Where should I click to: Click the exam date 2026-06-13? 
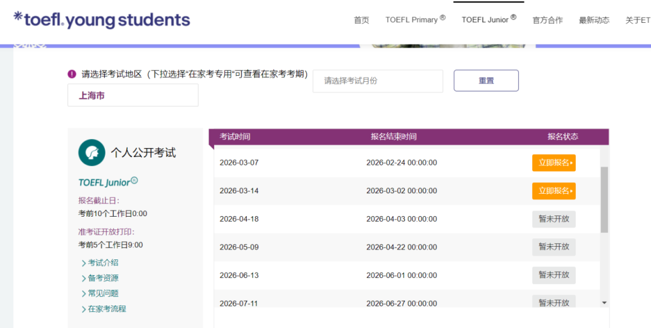tap(239, 275)
